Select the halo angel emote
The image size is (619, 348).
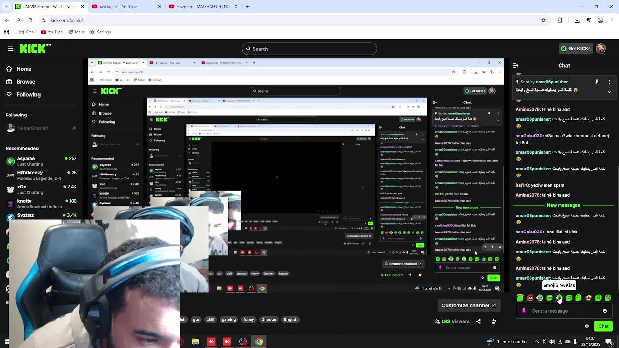pyautogui.click(x=520, y=298)
